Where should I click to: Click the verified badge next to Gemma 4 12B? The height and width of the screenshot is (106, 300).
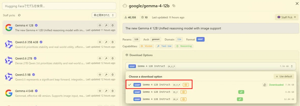tap(36, 25)
